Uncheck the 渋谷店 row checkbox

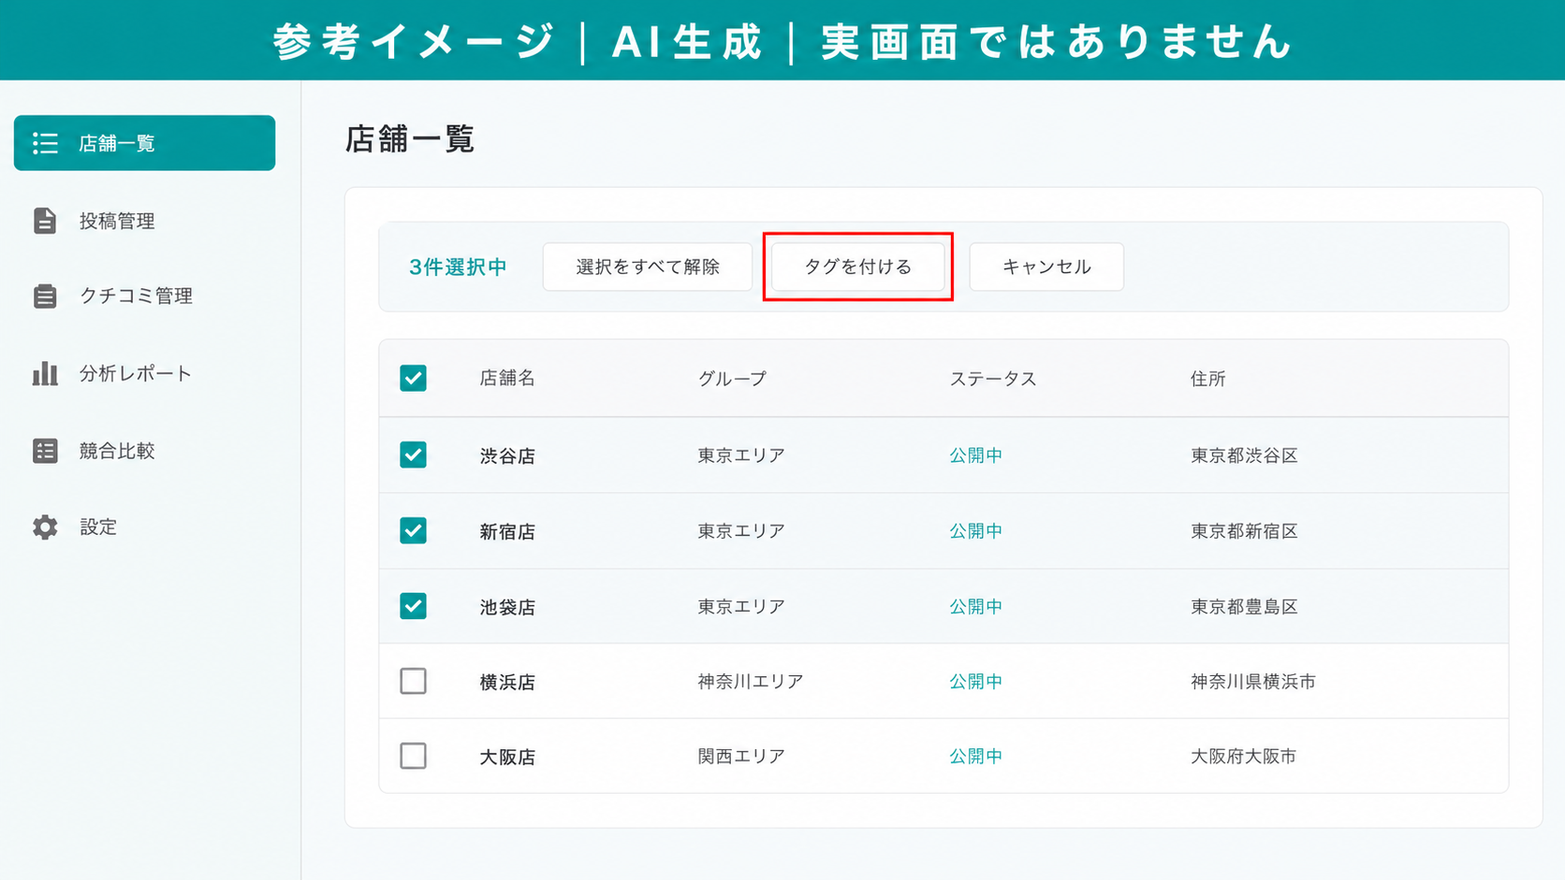[413, 454]
